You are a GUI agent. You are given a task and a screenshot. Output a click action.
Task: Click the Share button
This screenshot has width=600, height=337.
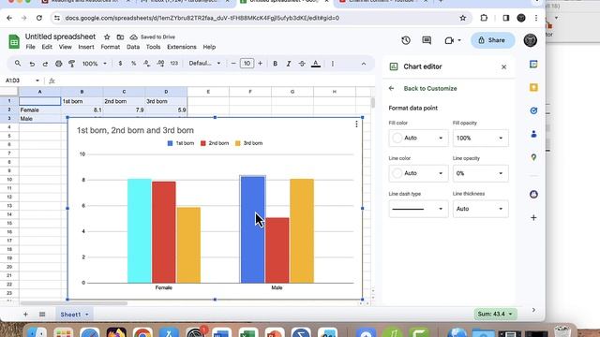(492, 40)
